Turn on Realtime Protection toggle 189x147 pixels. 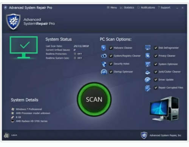click(78, 54)
